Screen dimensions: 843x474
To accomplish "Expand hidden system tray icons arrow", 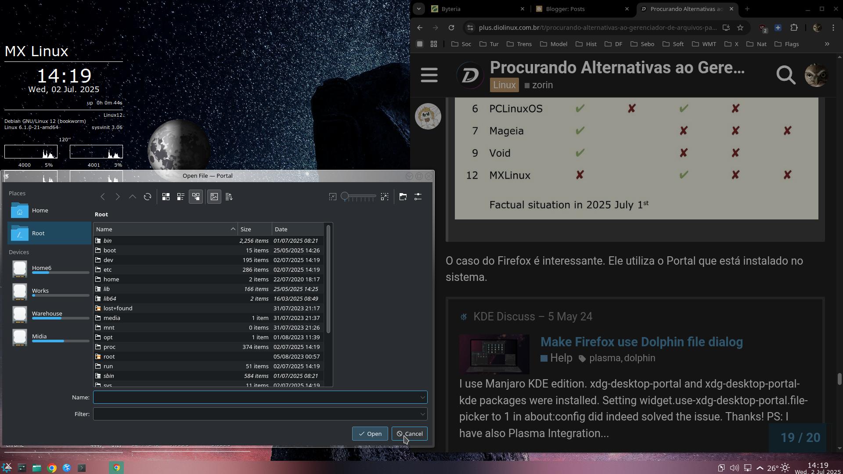I will click(760, 468).
